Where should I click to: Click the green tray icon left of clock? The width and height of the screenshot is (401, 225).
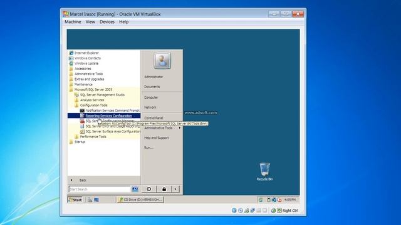click(x=261, y=200)
